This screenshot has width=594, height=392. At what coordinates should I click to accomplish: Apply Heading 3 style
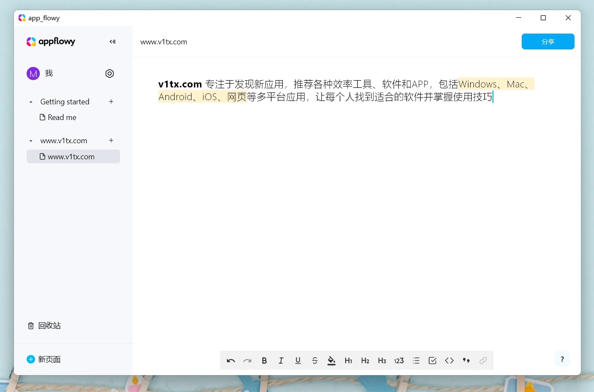[382, 360]
